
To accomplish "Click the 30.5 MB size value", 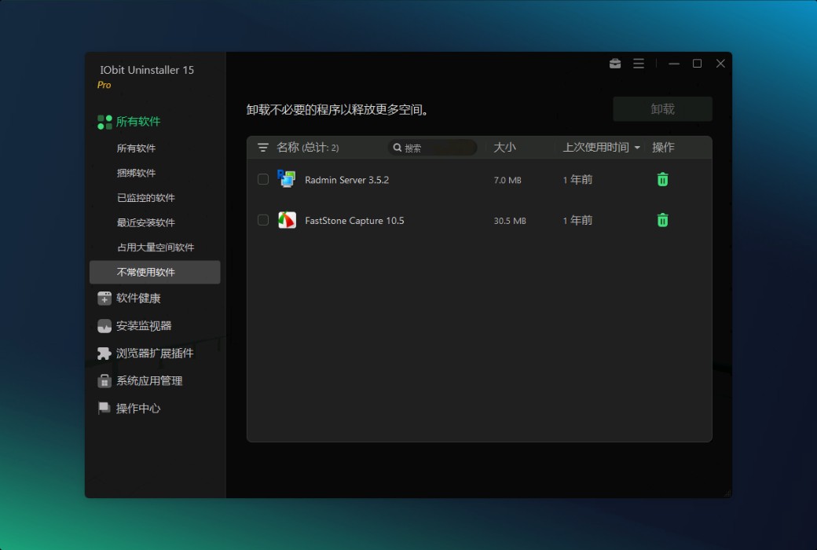I will pos(510,221).
